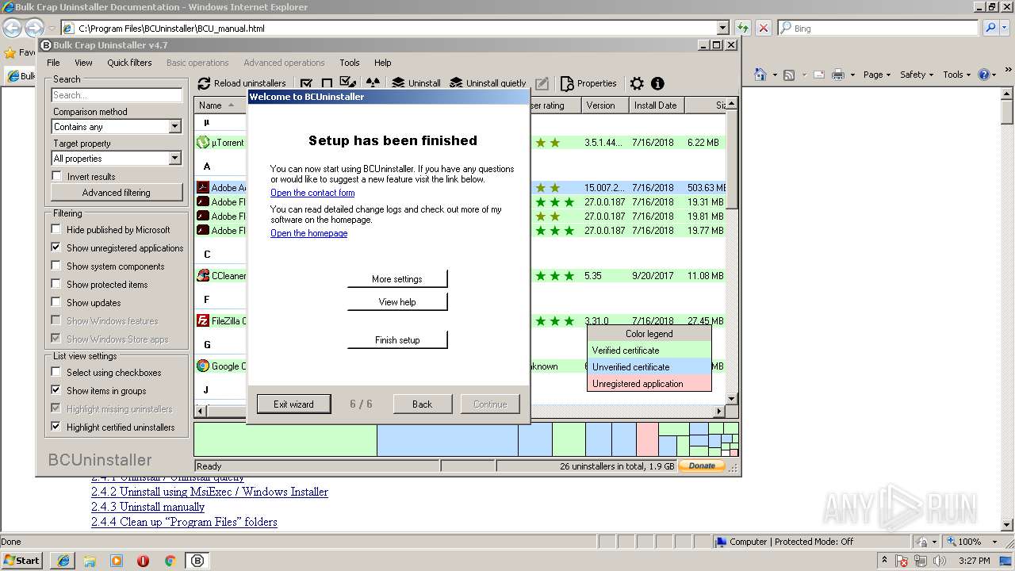Viewport: 1015px width, 571px height.
Task: Open settings via the gear icon
Action: pos(637,83)
